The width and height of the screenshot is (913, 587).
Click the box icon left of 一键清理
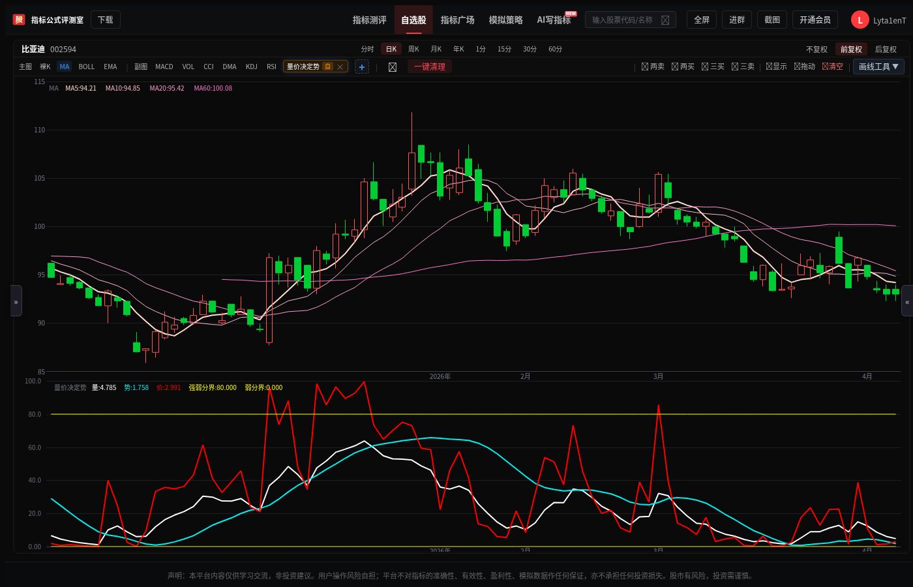point(393,67)
